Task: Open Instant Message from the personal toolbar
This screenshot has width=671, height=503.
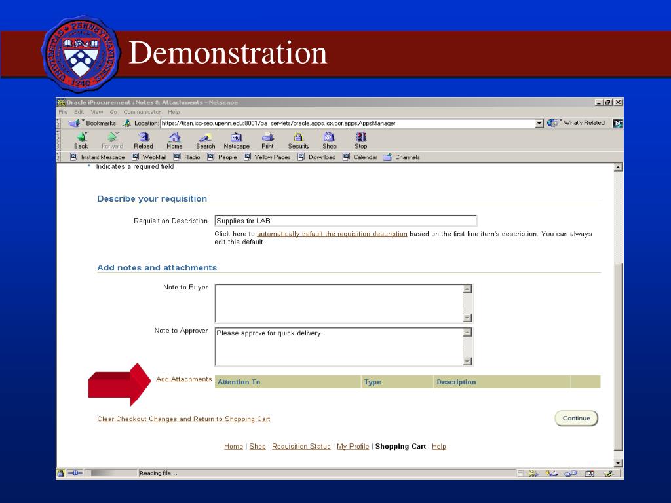Action: click(98, 157)
